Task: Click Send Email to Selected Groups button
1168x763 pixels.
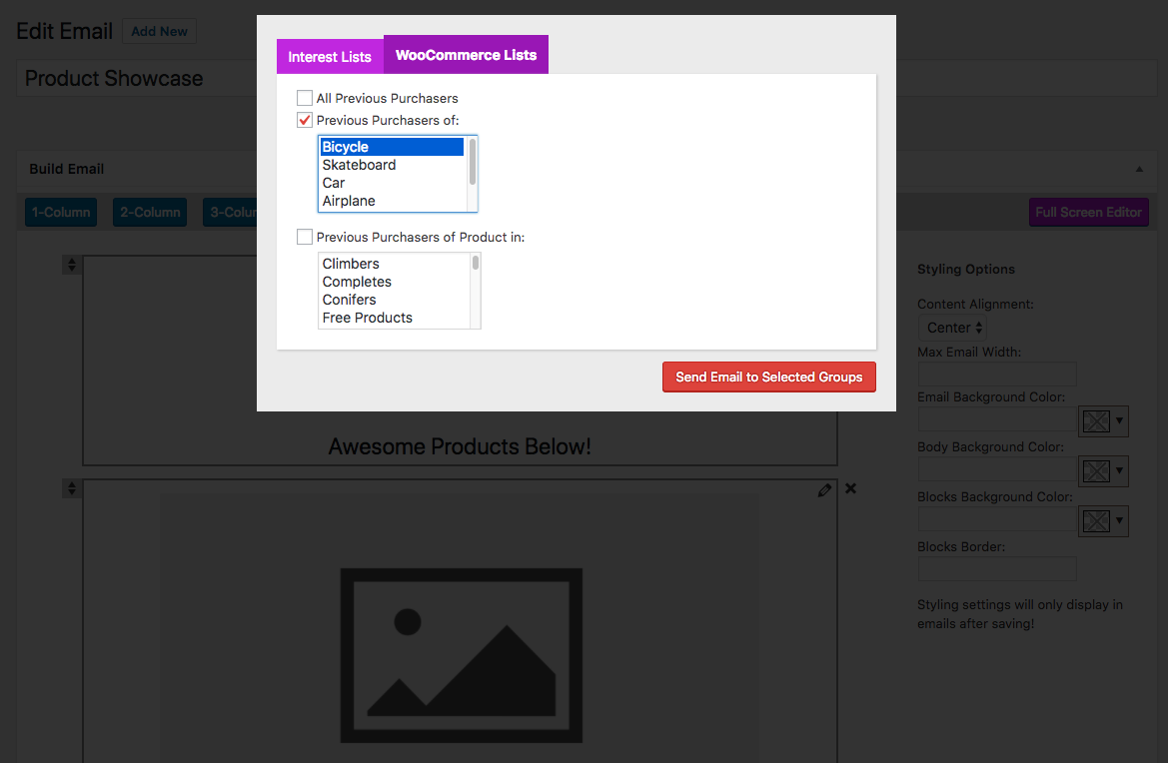Action: coord(768,377)
